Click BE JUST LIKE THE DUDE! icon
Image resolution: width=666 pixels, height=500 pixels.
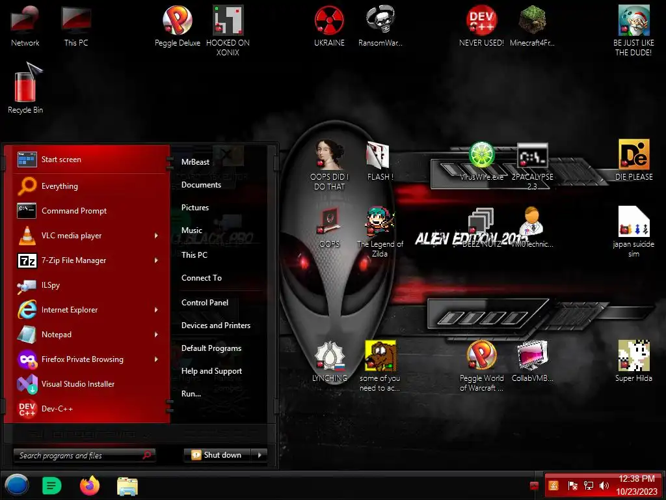(x=633, y=31)
